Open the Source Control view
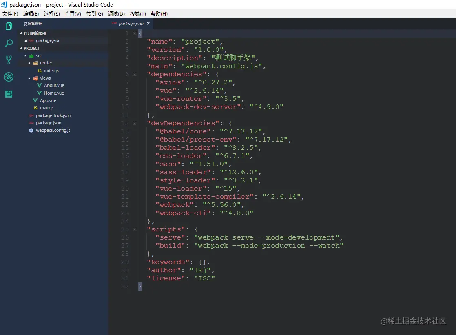The width and height of the screenshot is (456, 335). [9, 60]
